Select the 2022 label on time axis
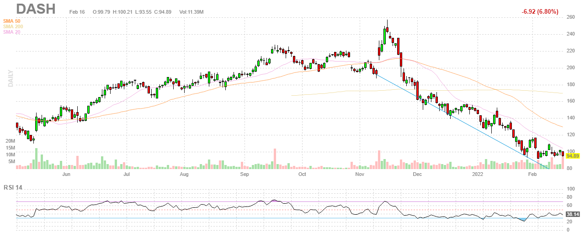 (x=478, y=174)
